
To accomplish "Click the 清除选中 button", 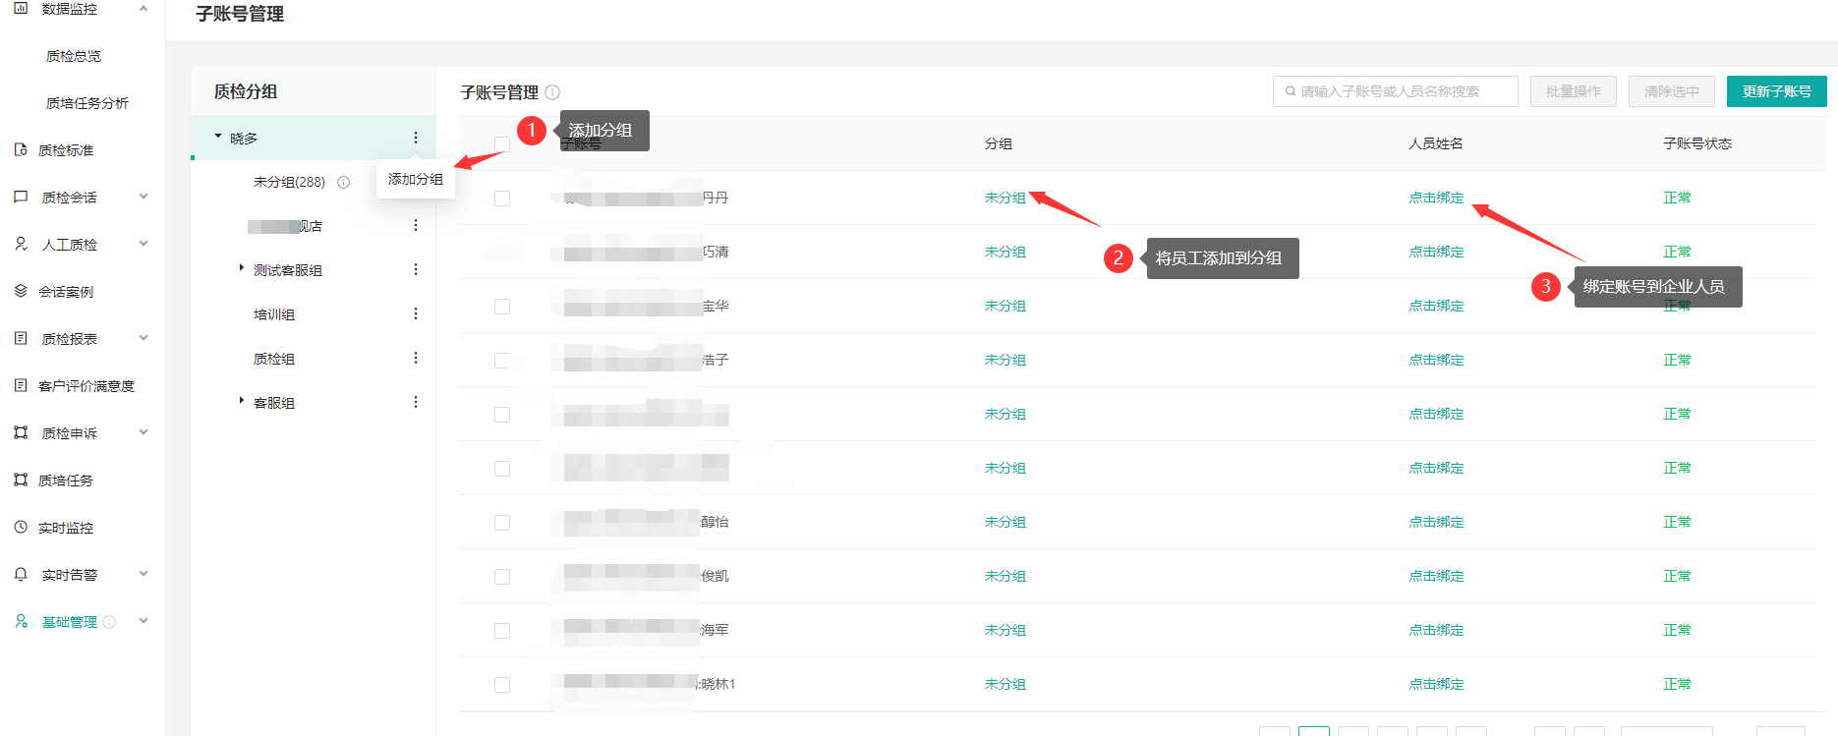I will pos(1672,91).
